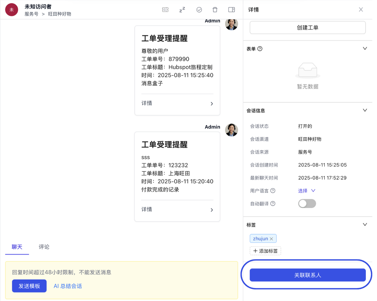
Task: Snooze the conversation using the zZ icon
Action: coord(182,9)
